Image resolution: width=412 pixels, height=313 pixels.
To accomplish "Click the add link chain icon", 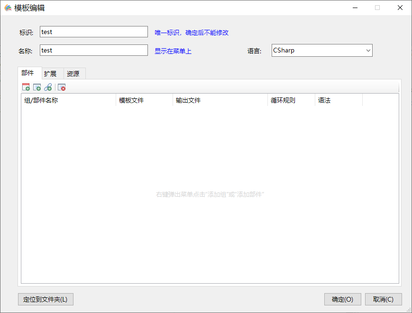I will click(48, 87).
